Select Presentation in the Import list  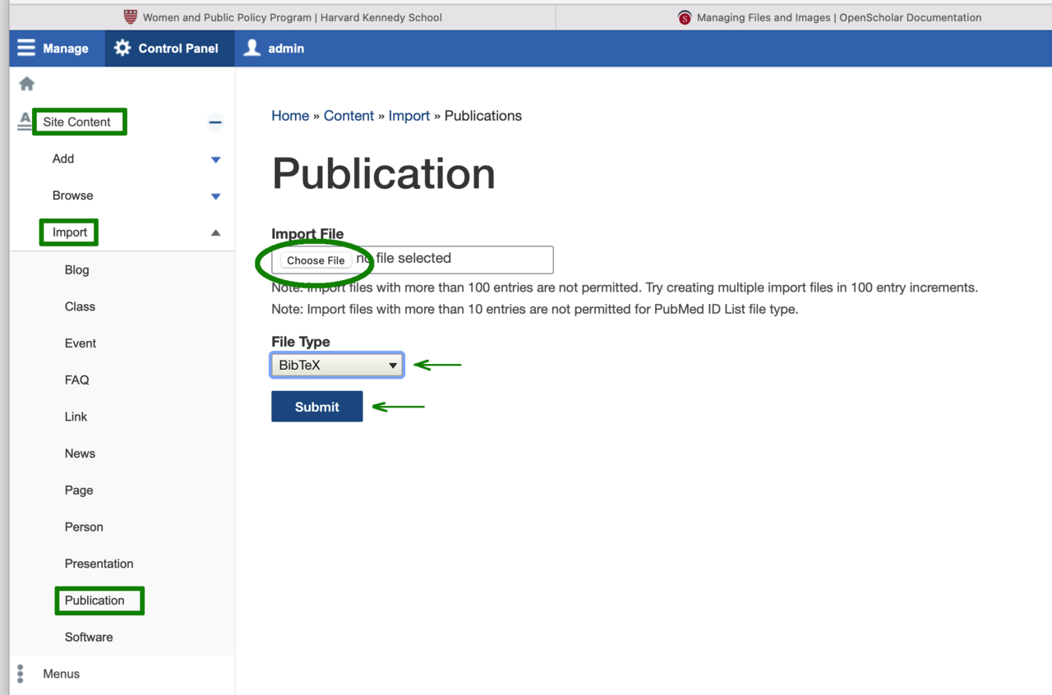tap(99, 564)
